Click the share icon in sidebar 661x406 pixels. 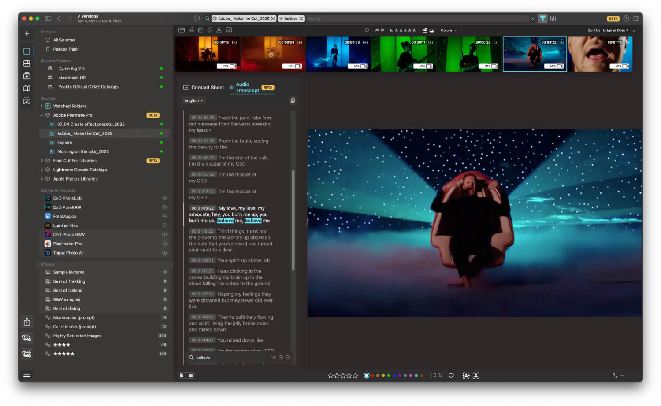(x=27, y=322)
